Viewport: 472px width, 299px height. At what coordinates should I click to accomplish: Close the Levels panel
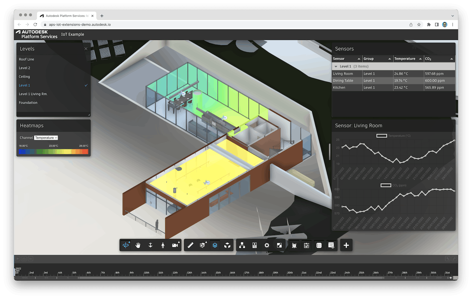[x=86, y=49]
